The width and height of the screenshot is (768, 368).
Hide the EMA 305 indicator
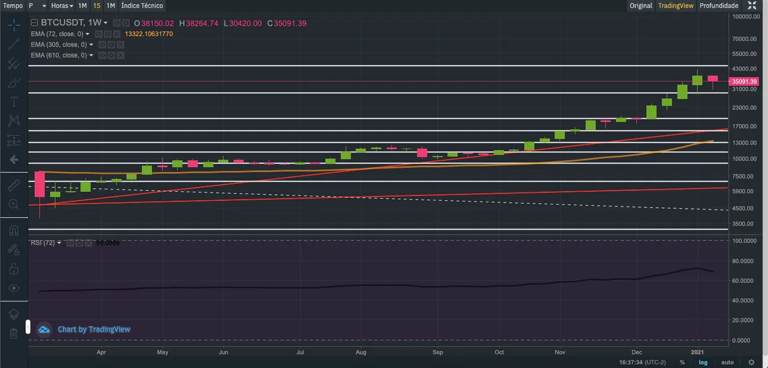point(103,44)
